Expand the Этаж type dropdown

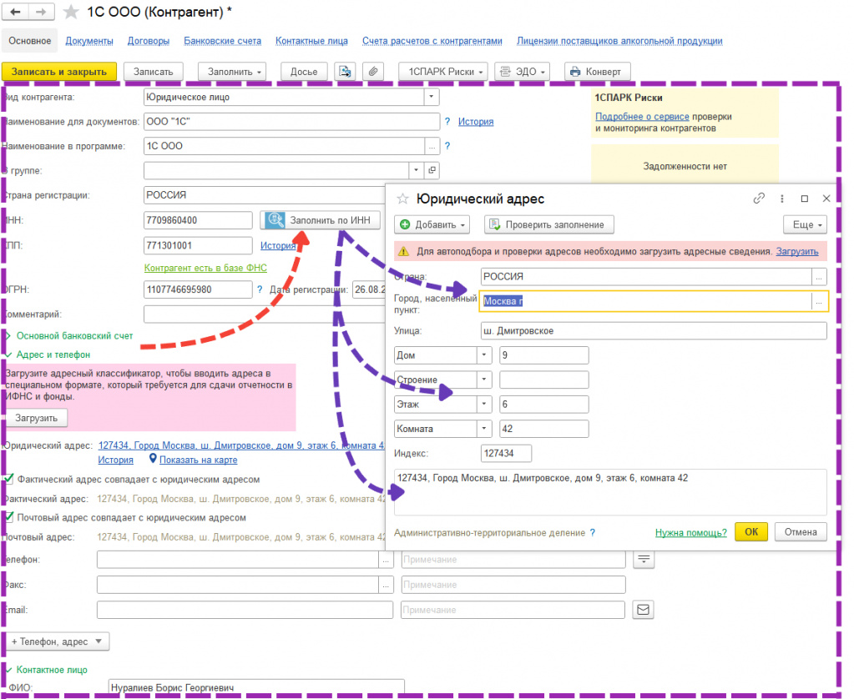484,404
